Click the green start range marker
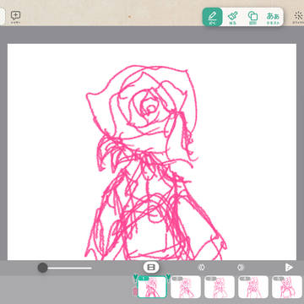Screen dimensions: 304x304 click(135, 278)
